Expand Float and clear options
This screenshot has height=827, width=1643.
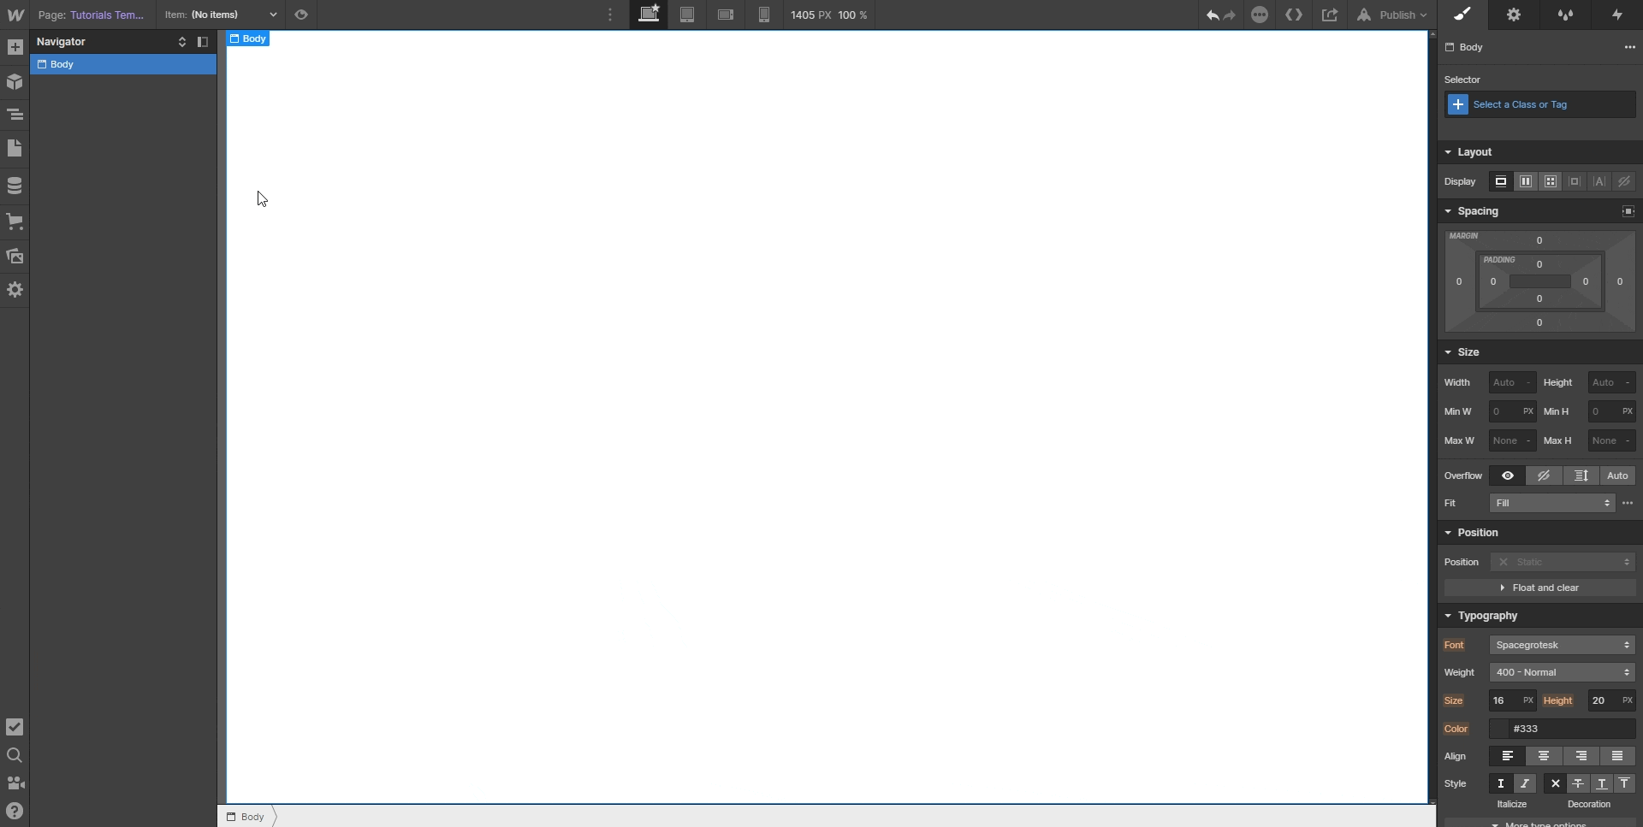(x=1540, y=588)
